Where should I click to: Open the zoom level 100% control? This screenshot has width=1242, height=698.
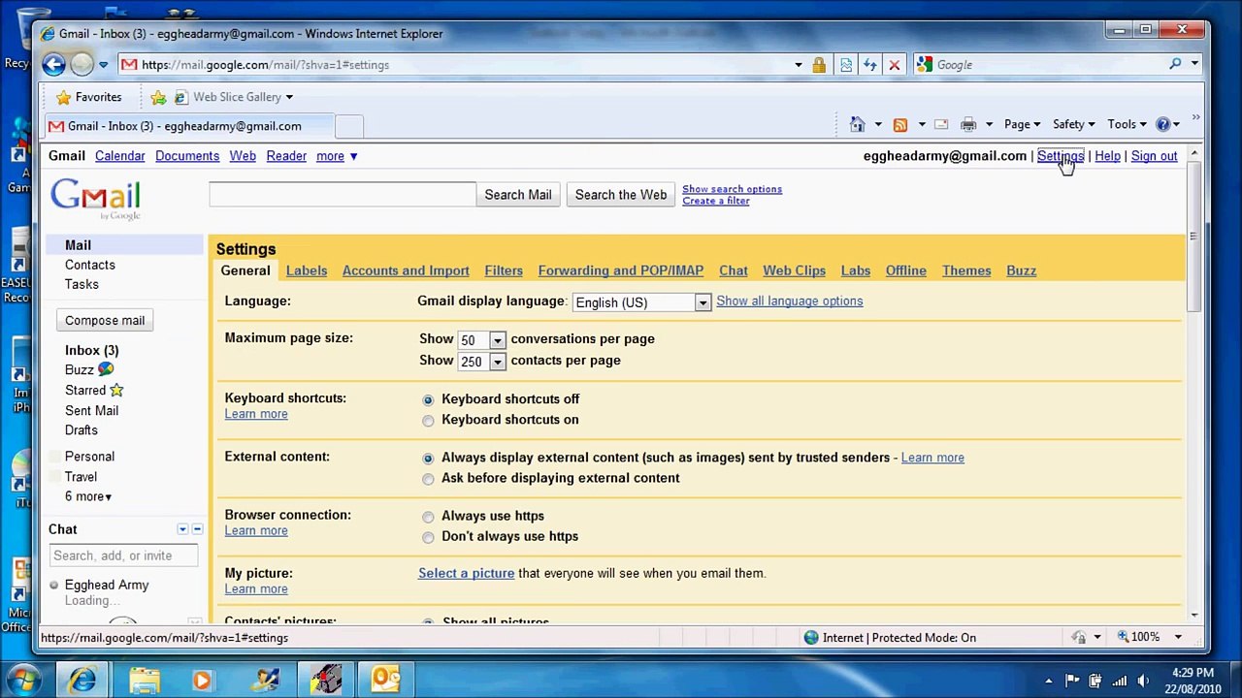point(1150,637)
